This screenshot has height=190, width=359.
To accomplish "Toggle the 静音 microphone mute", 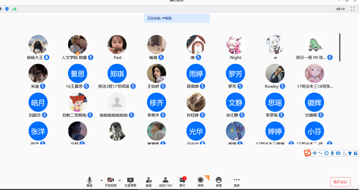I will (90, 180).
